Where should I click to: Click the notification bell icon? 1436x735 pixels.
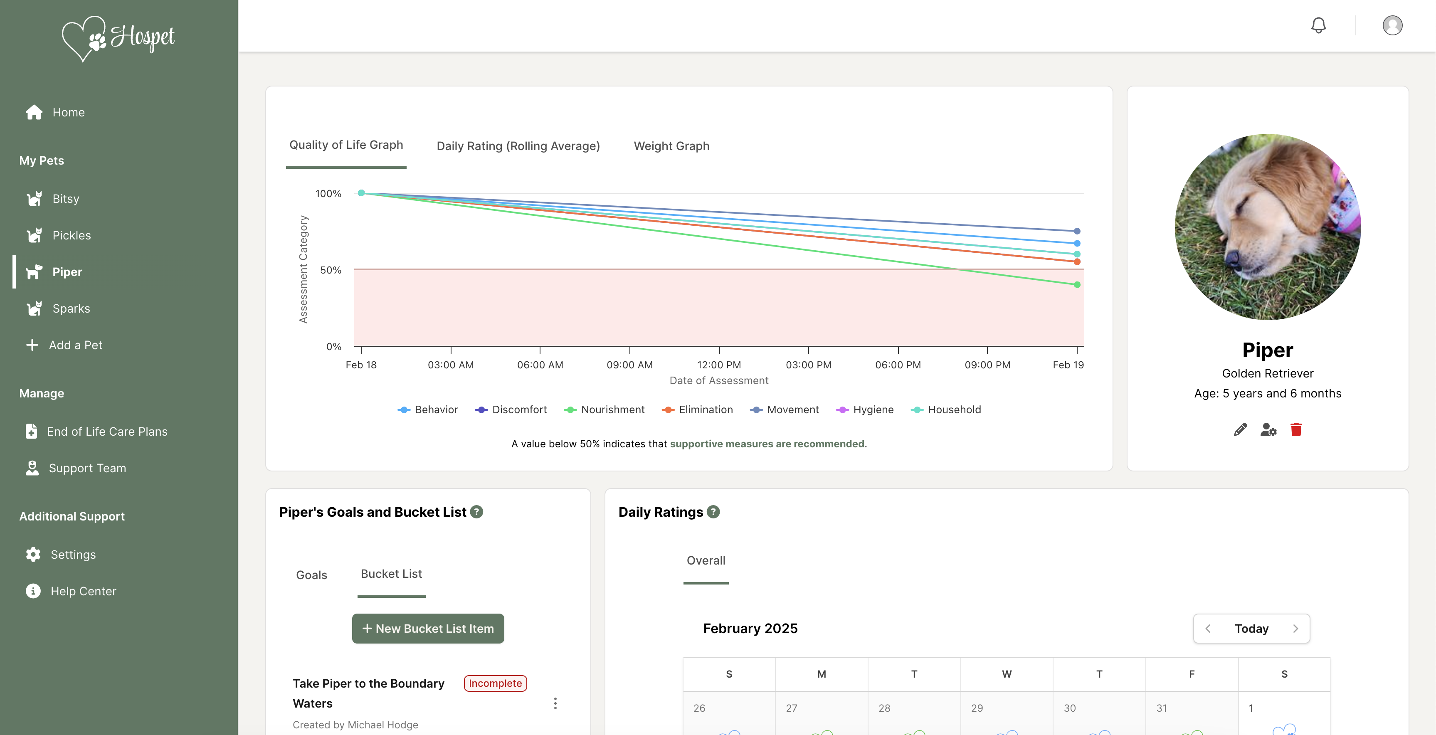coord(1319,25)
